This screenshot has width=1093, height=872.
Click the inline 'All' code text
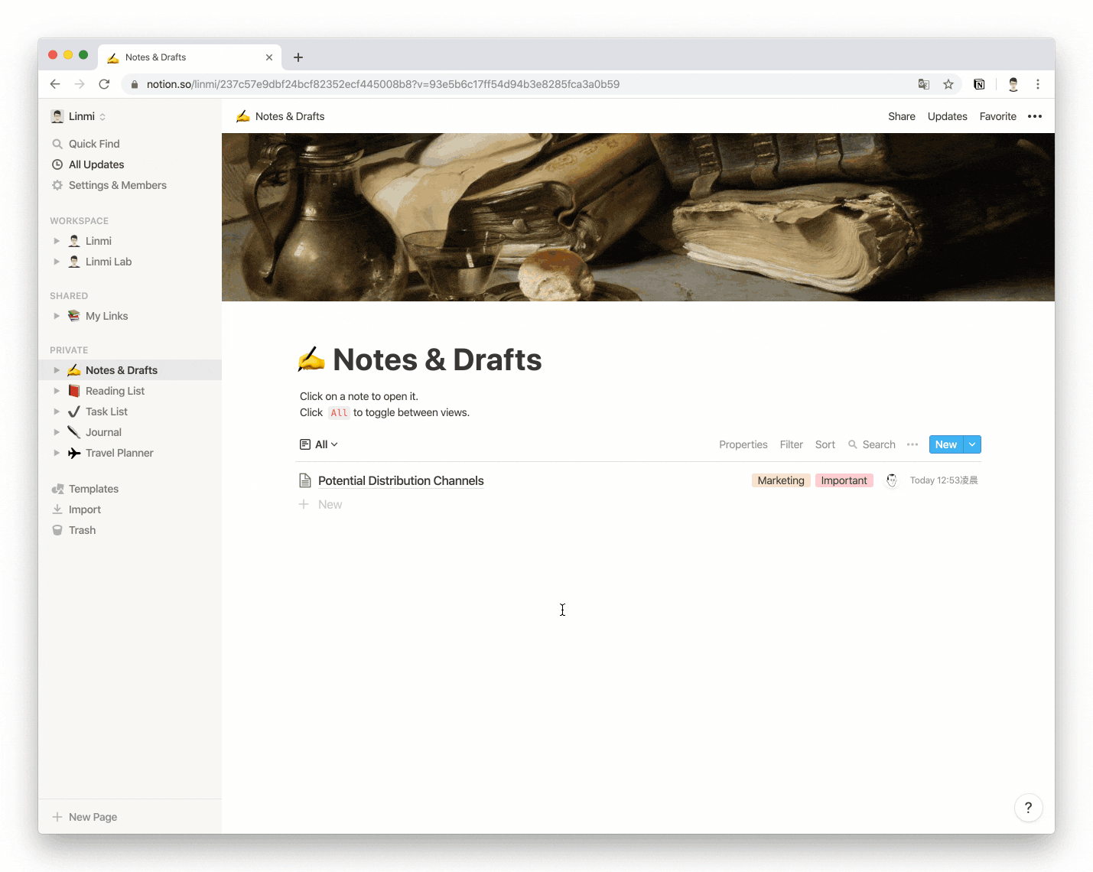coord(339,412)
